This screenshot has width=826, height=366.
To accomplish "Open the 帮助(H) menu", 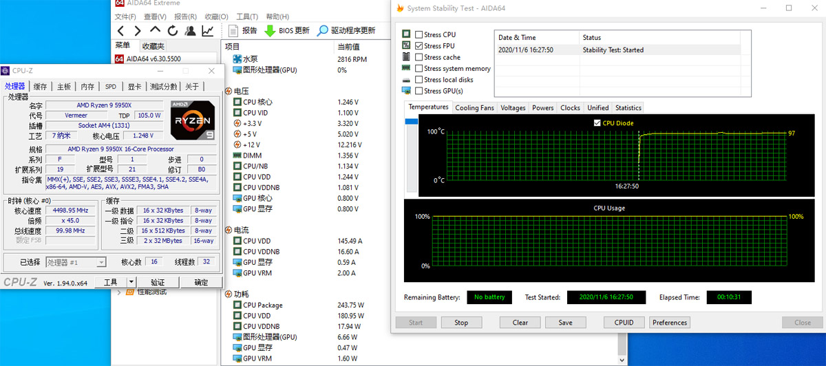I will coord(277,17).
